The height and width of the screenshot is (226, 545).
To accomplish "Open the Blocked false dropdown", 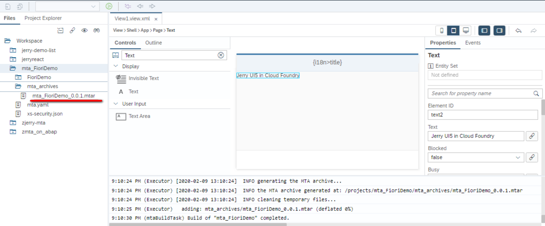I will coord(476,157).
